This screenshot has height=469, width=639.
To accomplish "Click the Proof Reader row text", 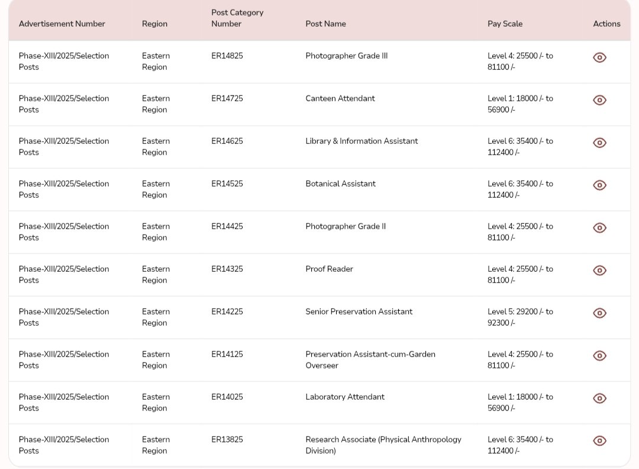I will click(x=329, y=269).
